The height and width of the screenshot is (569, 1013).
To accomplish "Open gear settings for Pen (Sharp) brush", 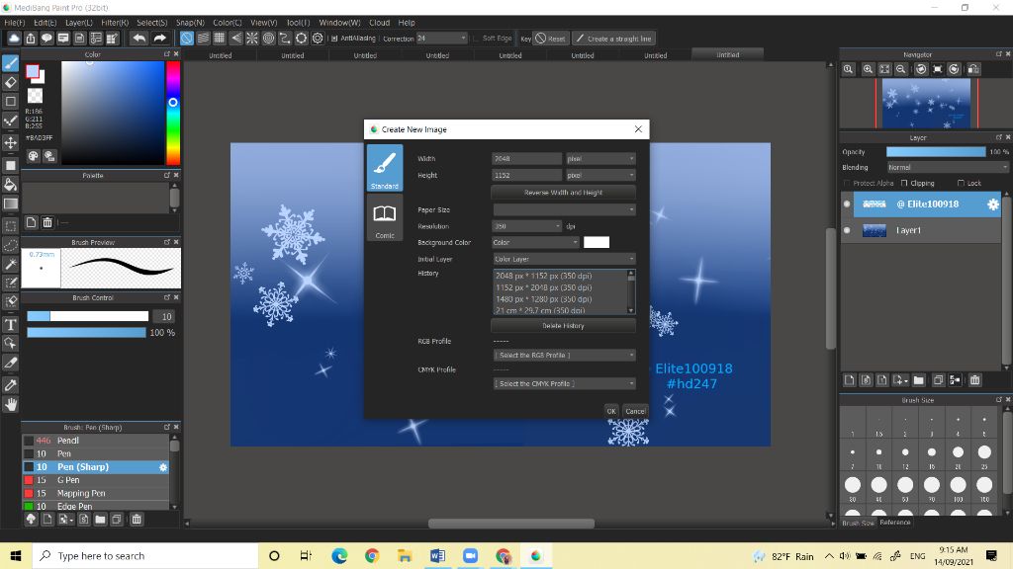I will pyautogui.click(x=163, y=467).
